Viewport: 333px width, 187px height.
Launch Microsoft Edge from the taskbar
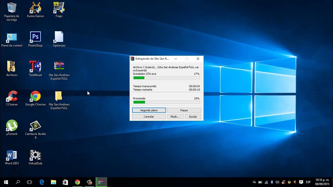coord(42,182)
